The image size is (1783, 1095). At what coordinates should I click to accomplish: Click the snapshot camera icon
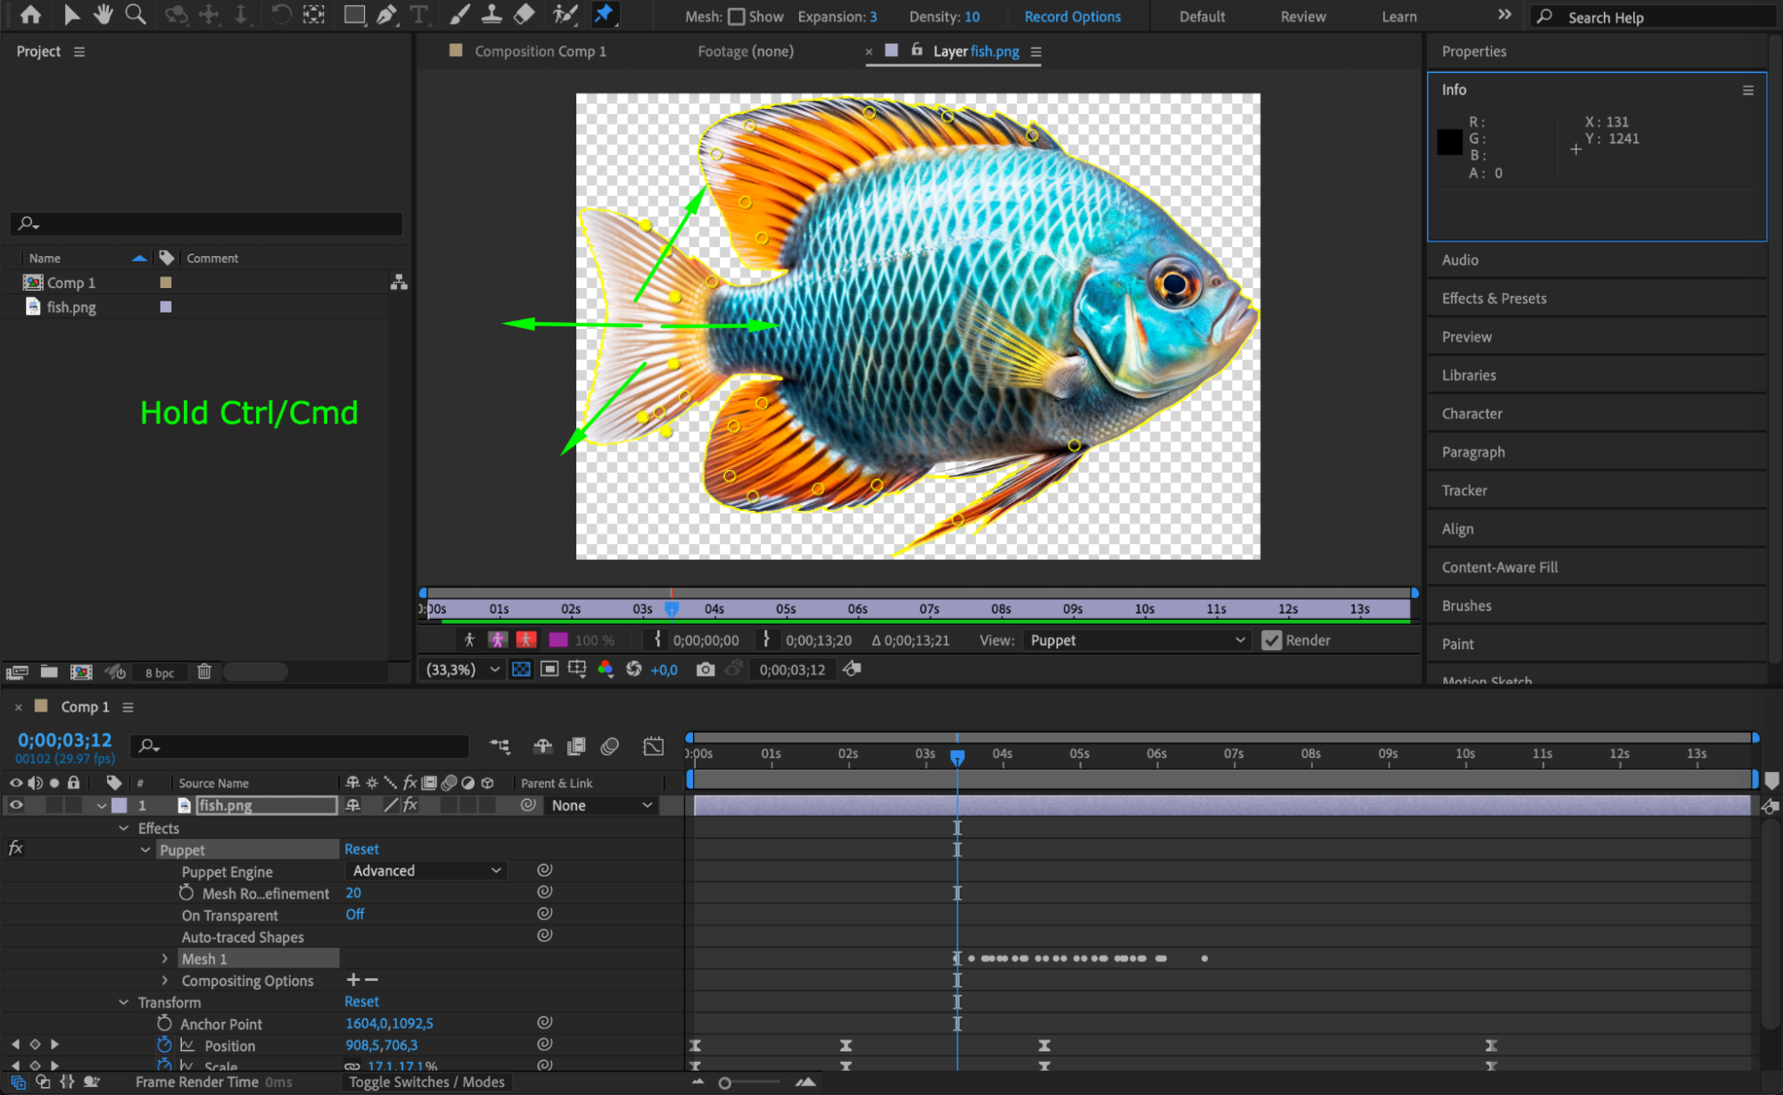(706, 670)
